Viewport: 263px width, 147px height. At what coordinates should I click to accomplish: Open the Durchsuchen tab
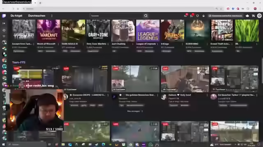pyautogui.click(x=37, y=16)
